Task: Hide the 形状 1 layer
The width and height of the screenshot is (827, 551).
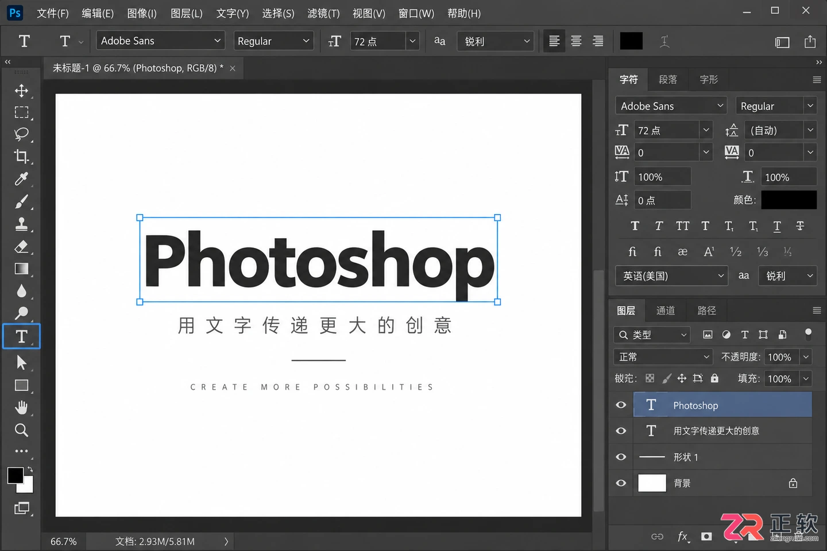Action: (x=621, y=457)
